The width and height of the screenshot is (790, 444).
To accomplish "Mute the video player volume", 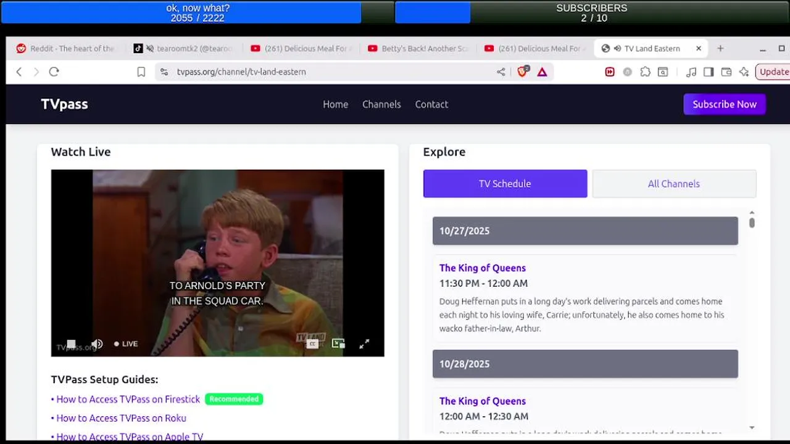I will pyautogui.click(x=97, y=343).
